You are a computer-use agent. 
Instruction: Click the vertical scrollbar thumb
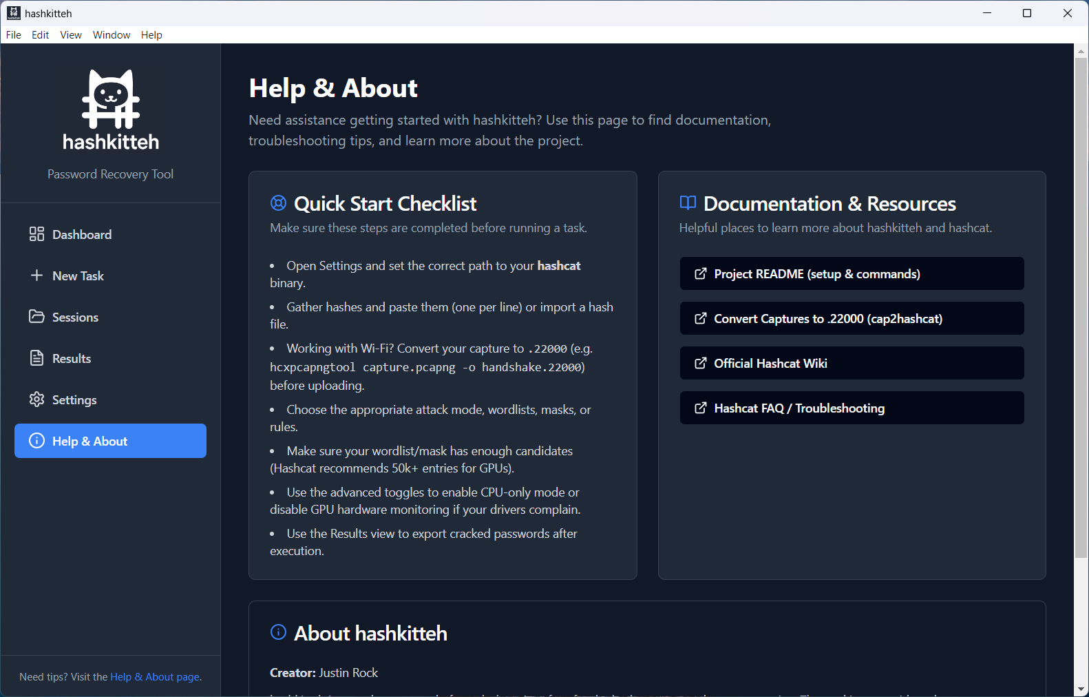coord(1081,308)
